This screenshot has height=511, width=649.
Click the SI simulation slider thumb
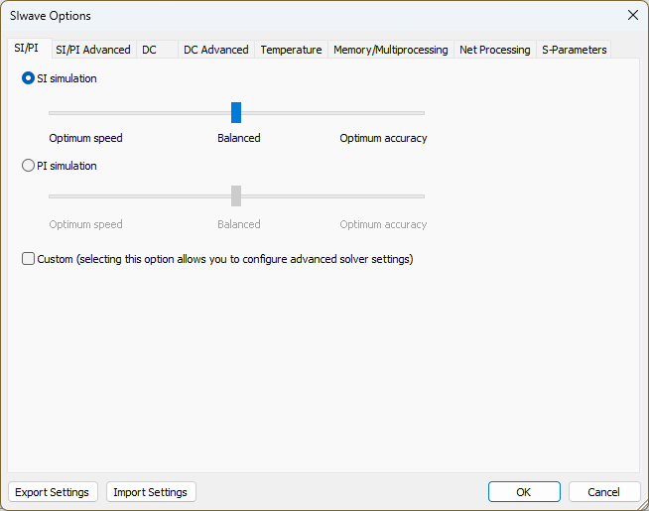click(236, 113)
